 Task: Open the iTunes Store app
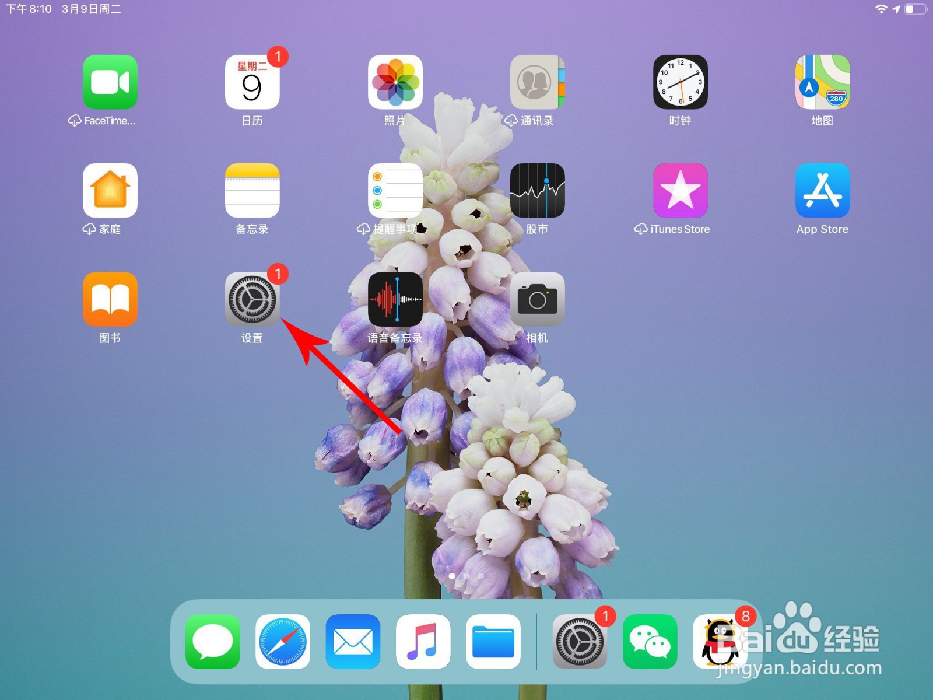[680, 190]
